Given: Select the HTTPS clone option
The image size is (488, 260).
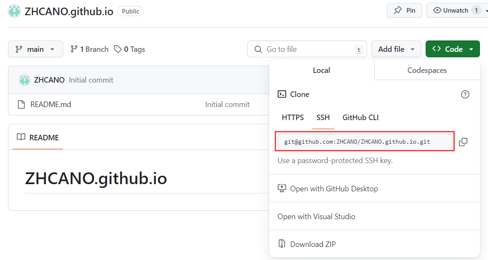Looking at the screenshot, I should pos(292,118).
